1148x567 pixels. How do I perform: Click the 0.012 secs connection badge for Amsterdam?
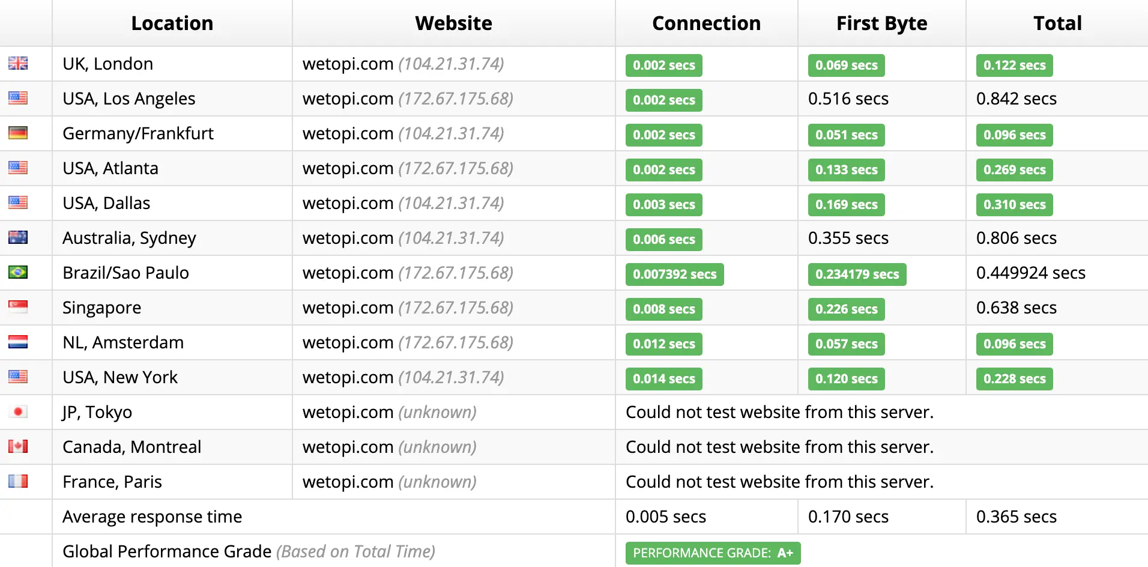click(x=664, y=344)
